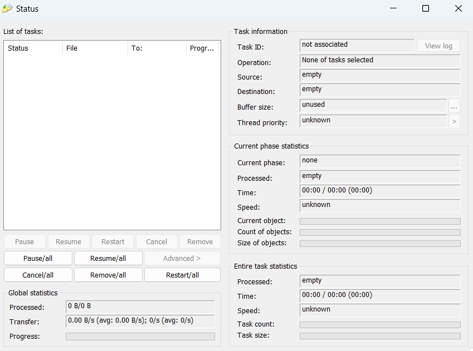Expand the Advanced options
The height and width of the screenshot is (351, 473).
click(182, 258)
